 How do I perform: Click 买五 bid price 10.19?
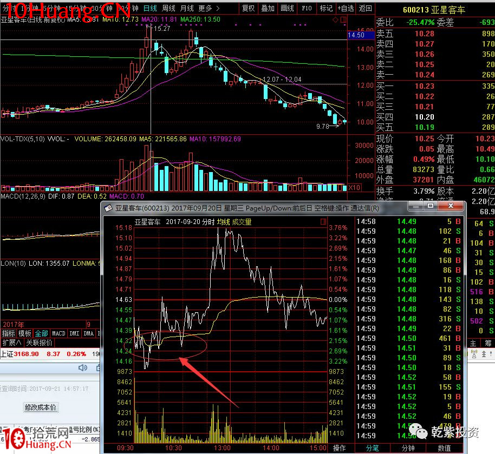pyautogui.click(x=424, y=128)
